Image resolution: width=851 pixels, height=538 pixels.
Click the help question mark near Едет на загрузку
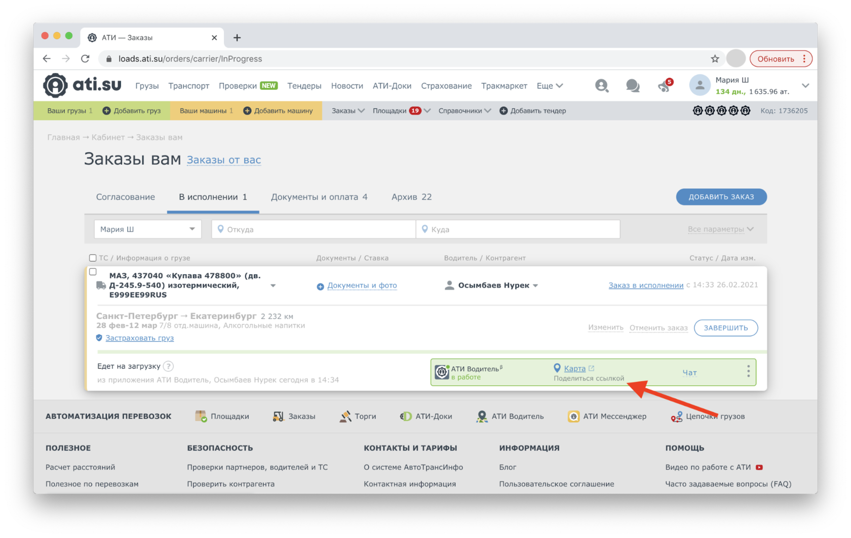coord(169,366)
